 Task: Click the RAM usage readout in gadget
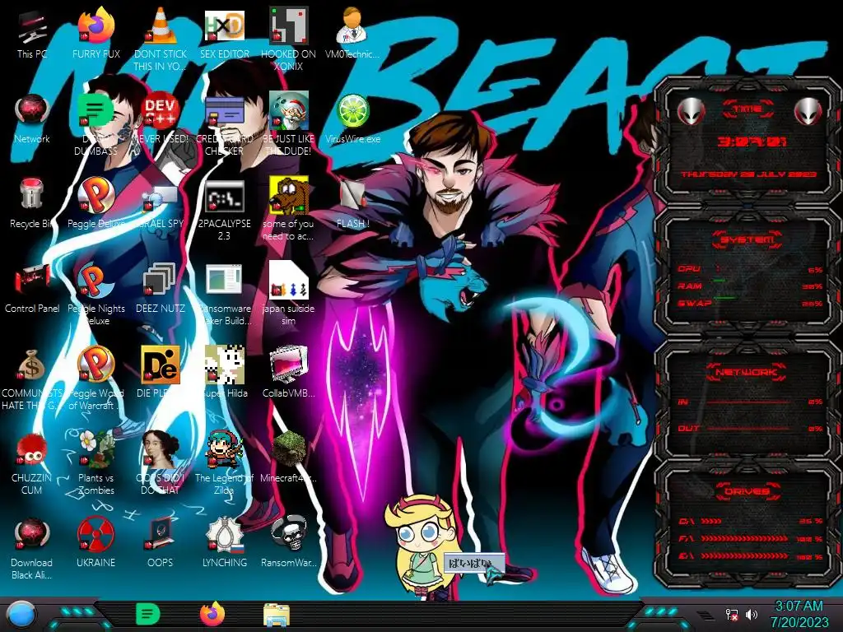click(x=751, y=286)
